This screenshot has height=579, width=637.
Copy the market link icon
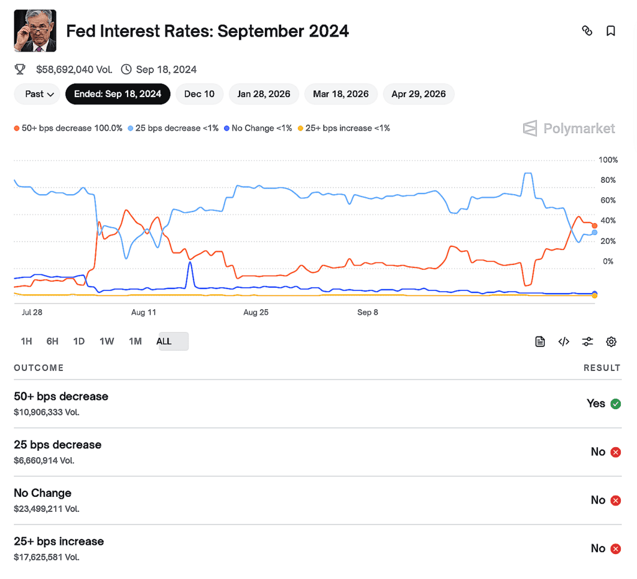click(x=587, y=30)
